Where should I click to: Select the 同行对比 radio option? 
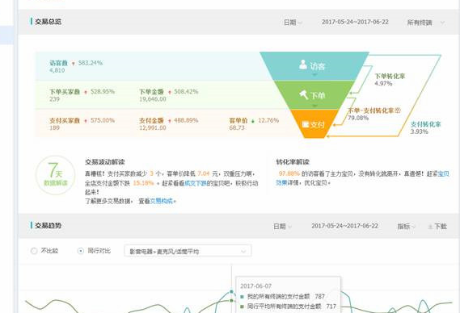click(x=81, y=251)
